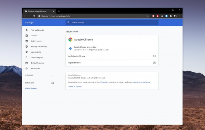Reload the page with refresh button

[x=34, y=16]
